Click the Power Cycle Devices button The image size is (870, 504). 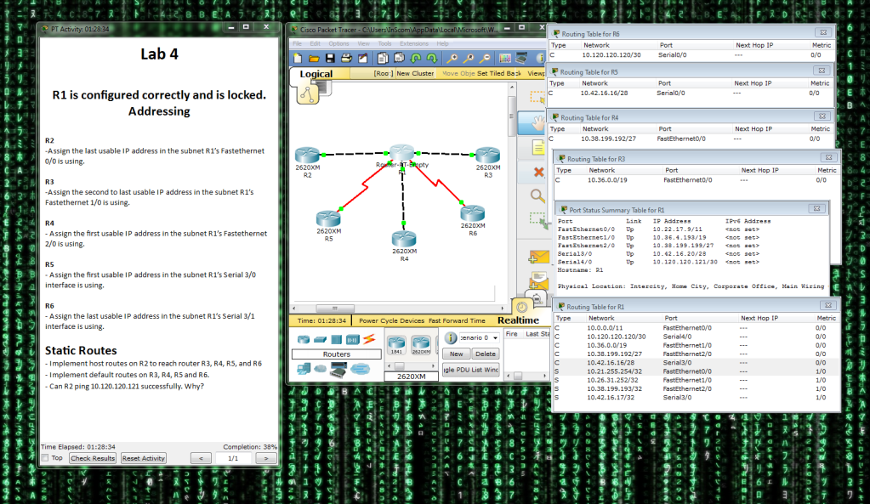pyautogui.click(x=391, y=321)
